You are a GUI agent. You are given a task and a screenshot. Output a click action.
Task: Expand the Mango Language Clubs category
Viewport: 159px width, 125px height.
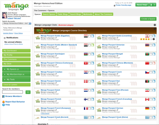click(x=155, y=25)
